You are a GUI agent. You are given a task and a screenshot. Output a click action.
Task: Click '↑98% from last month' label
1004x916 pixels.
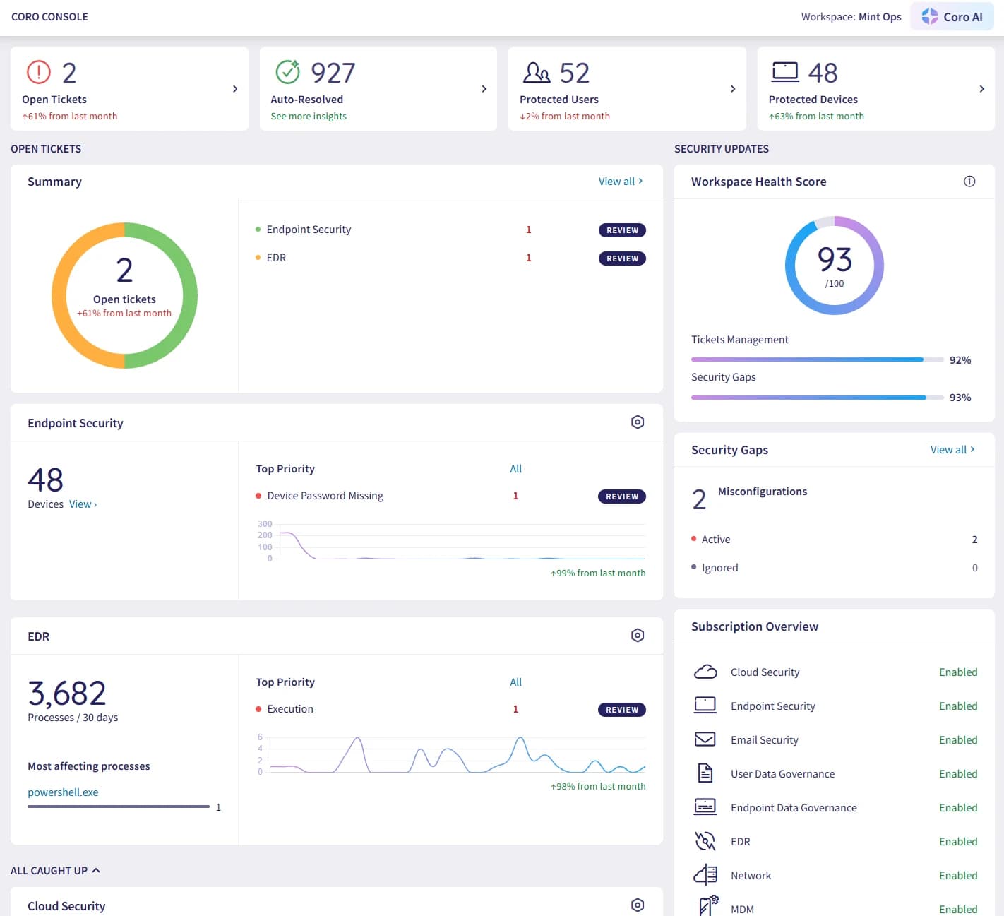[598, 787]
